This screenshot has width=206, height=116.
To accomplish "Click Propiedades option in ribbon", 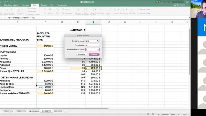I will [x=32, y=11].
